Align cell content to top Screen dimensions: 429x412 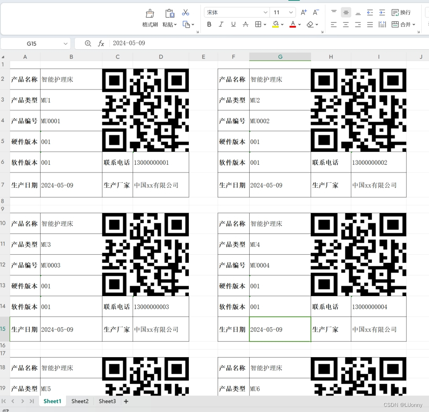tap(334, 12)
